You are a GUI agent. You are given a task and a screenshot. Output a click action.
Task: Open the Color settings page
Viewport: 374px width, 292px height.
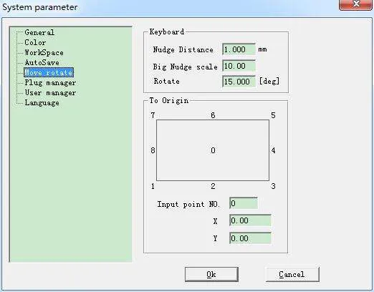pos(35,42)
